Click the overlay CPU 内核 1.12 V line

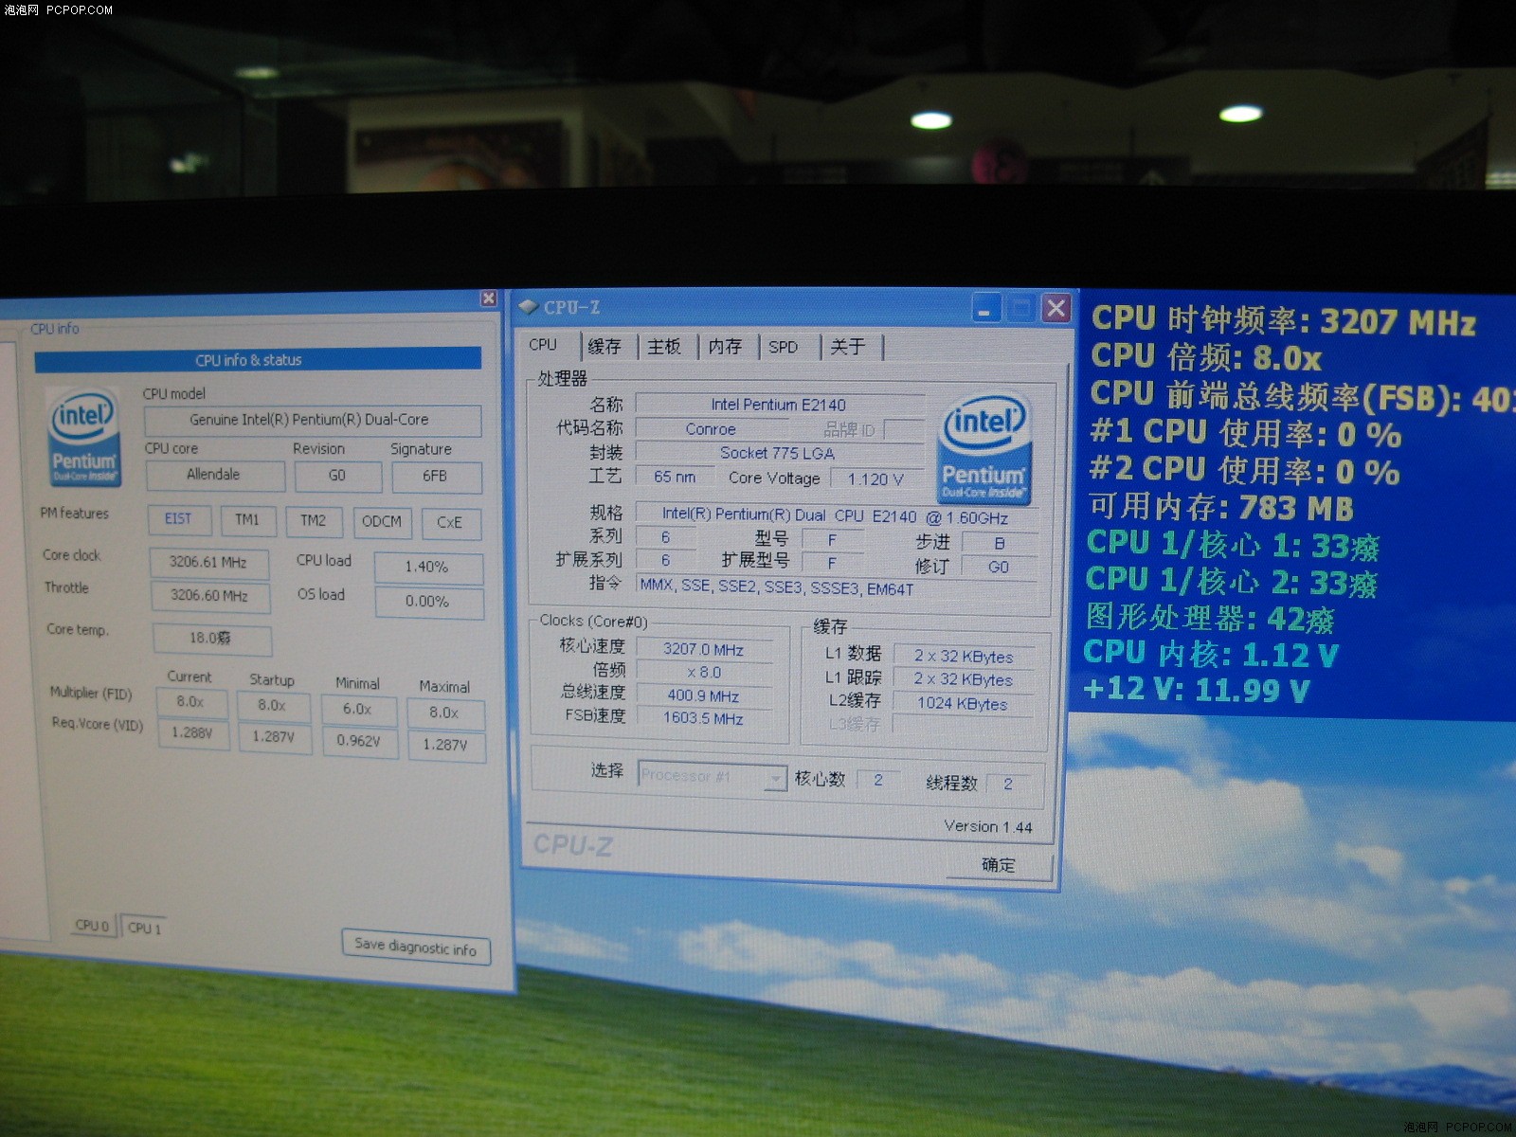(1211, 654)
